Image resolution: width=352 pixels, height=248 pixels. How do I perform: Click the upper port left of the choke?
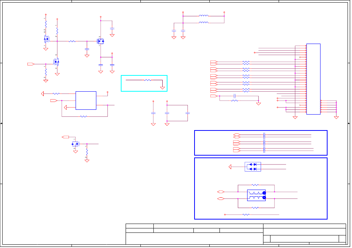pos(221,192)
